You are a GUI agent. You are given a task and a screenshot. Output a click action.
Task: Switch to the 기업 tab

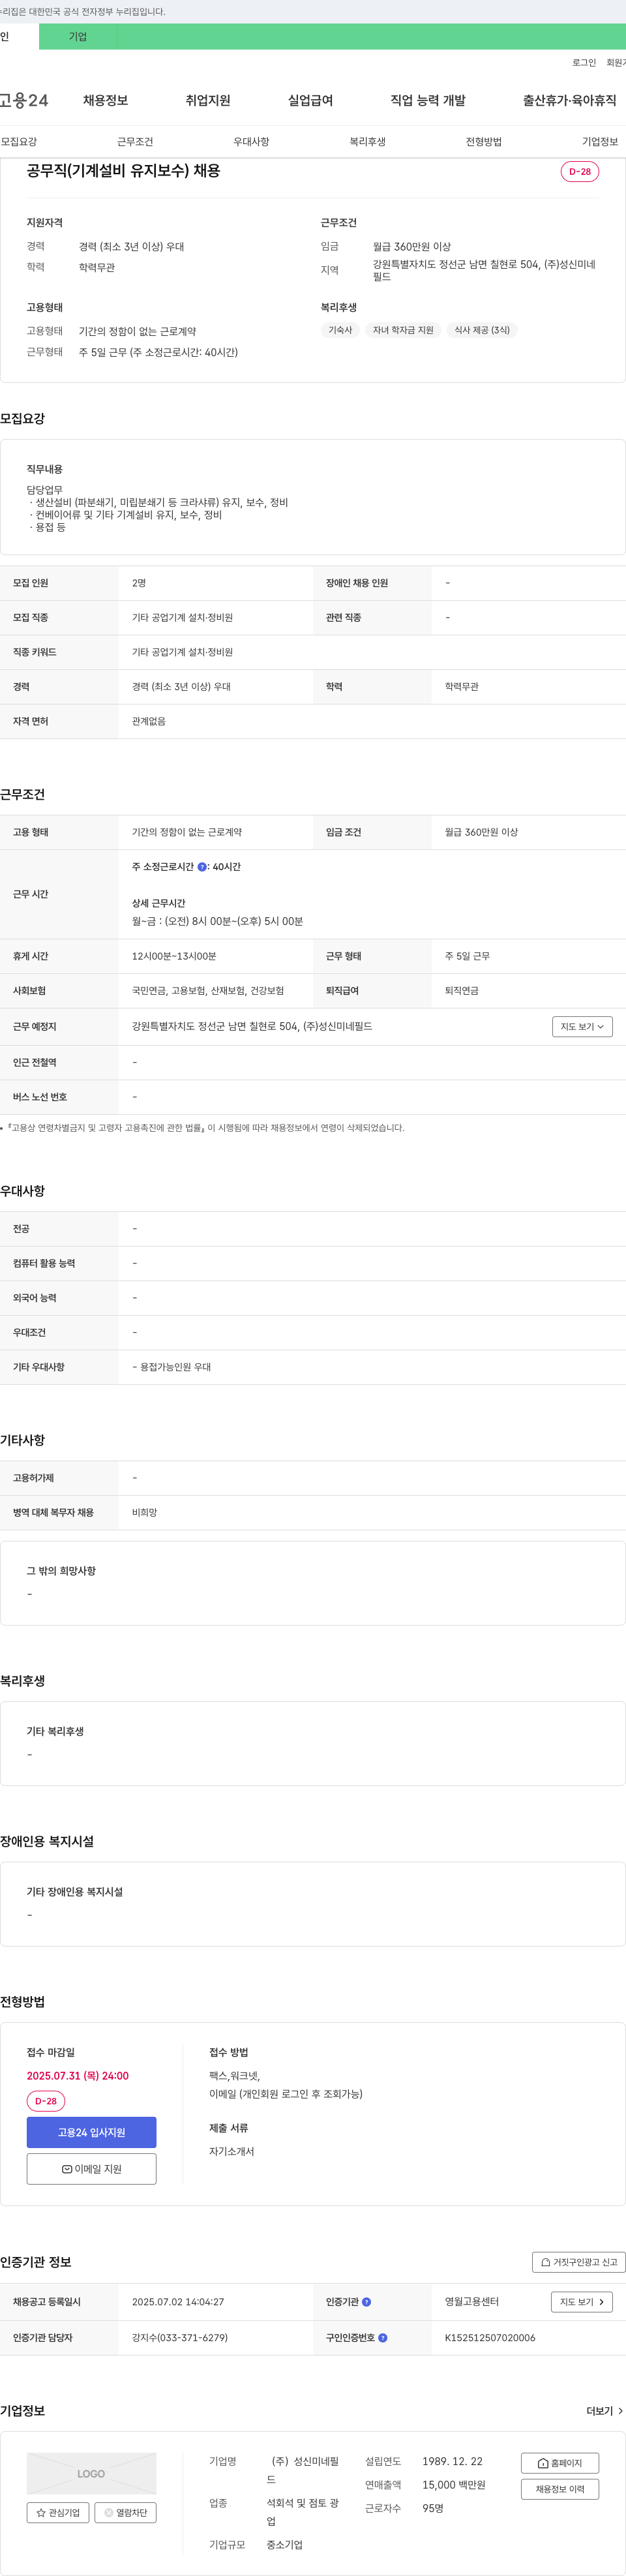pyautogui.click(x=78, y=37)
